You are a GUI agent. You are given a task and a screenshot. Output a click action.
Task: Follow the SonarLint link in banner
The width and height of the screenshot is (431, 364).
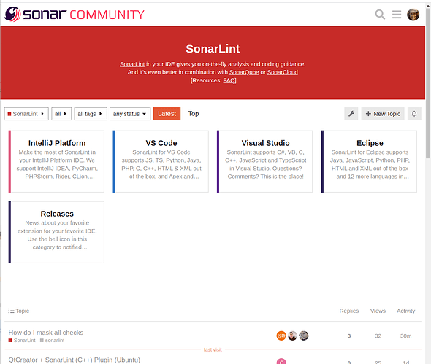[x=132, y=64]
